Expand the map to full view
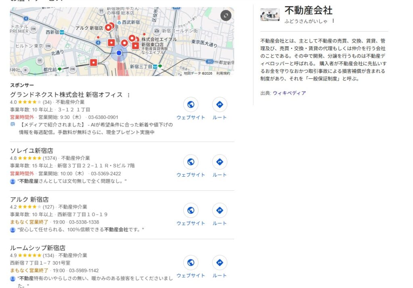Screen dimensions: 413x288 (x=226, y=15)
